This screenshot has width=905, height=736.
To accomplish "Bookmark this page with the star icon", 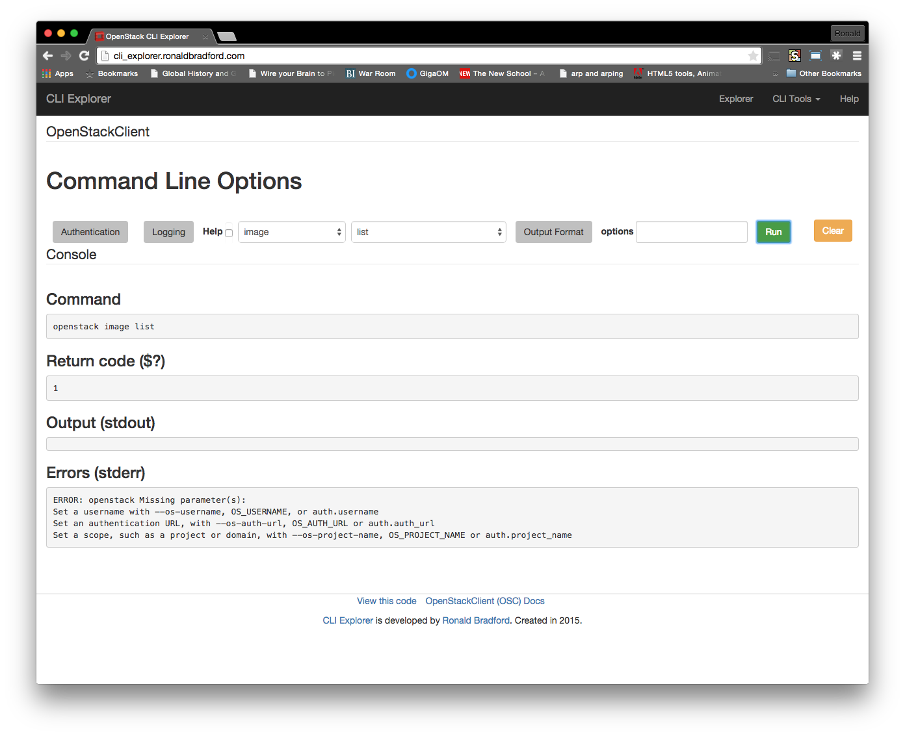I will [753, 56].
